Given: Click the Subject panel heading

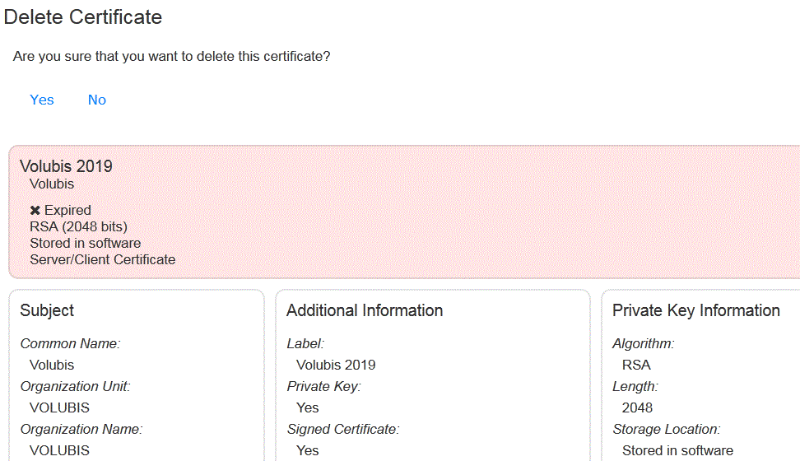Looking at the screenshot, I should (x=47, y=310).
